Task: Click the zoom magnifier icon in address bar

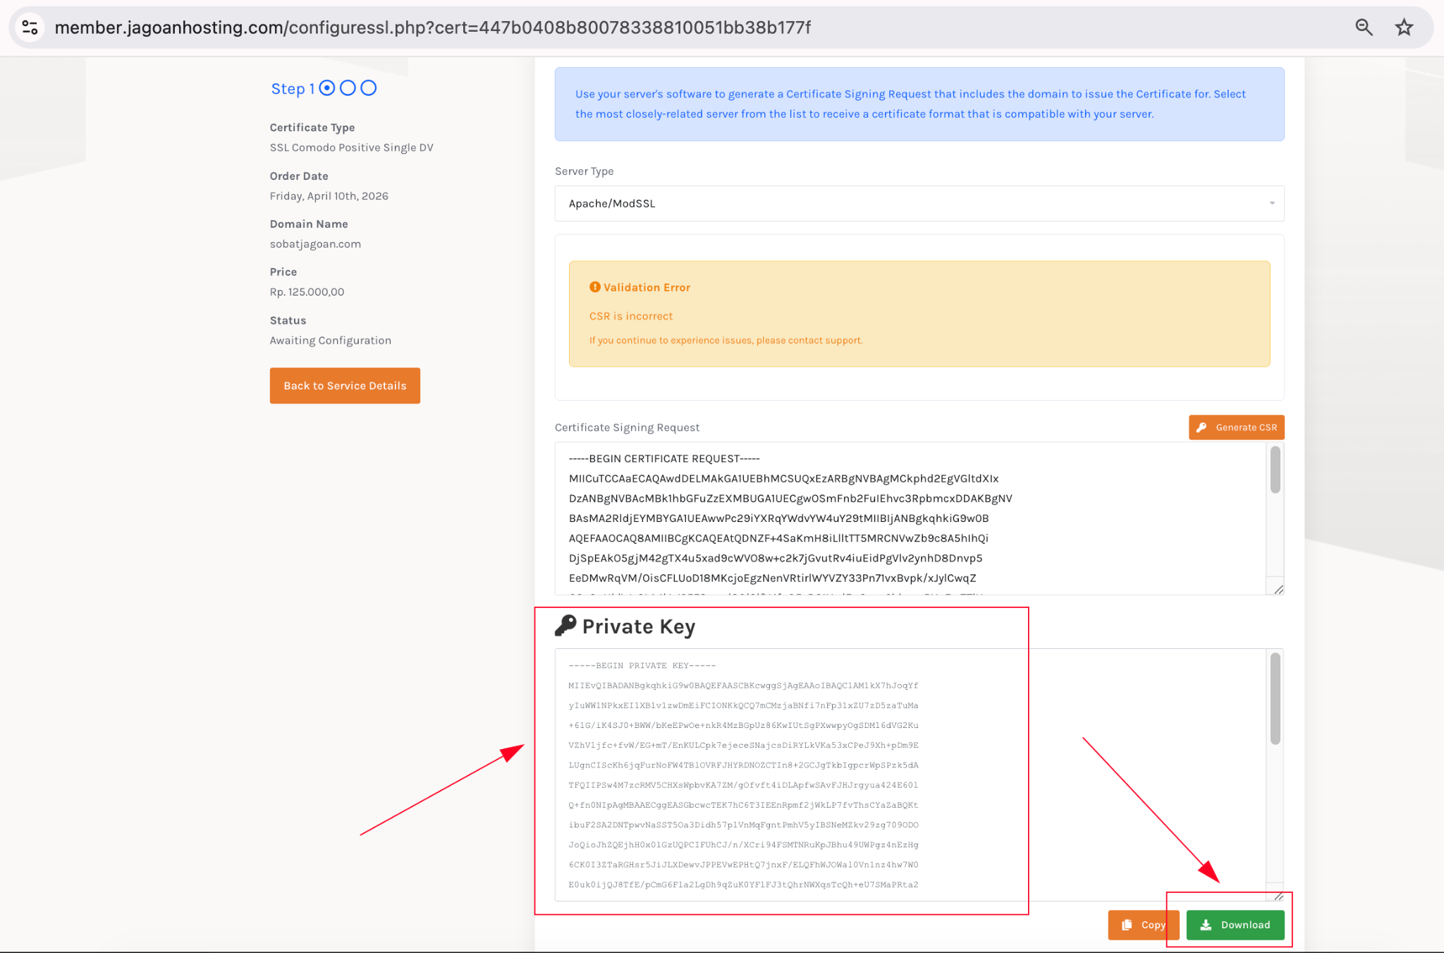Action: (1364, 28)
